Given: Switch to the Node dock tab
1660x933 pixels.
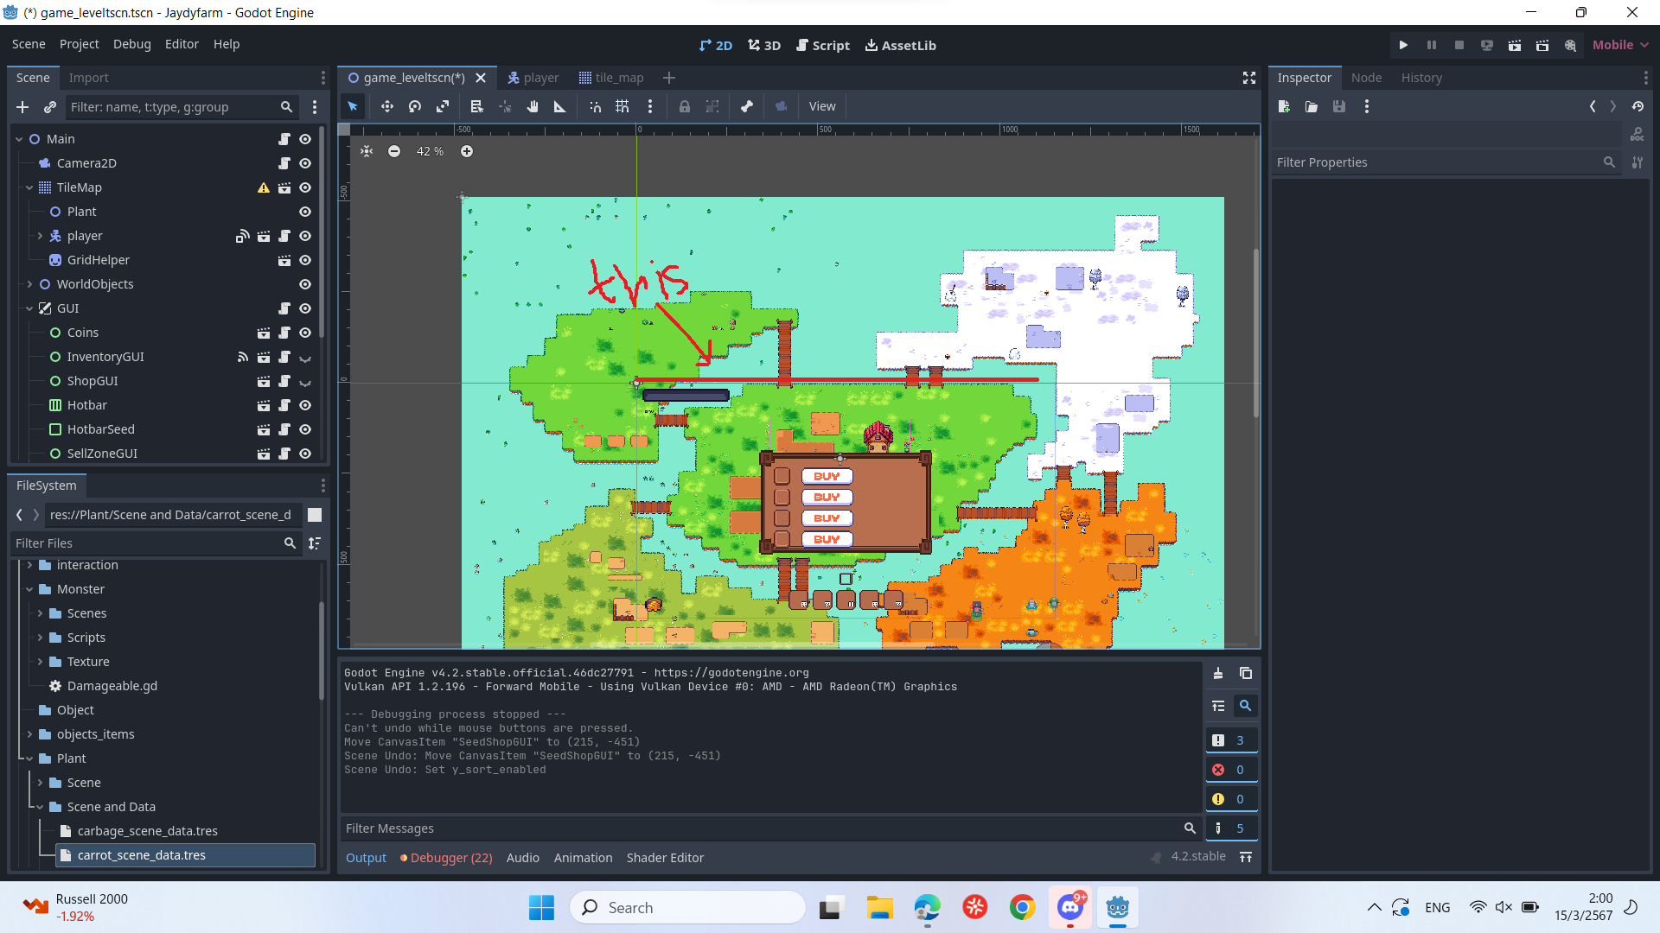Looking at the screenshot, I should tap(1366, 78).
